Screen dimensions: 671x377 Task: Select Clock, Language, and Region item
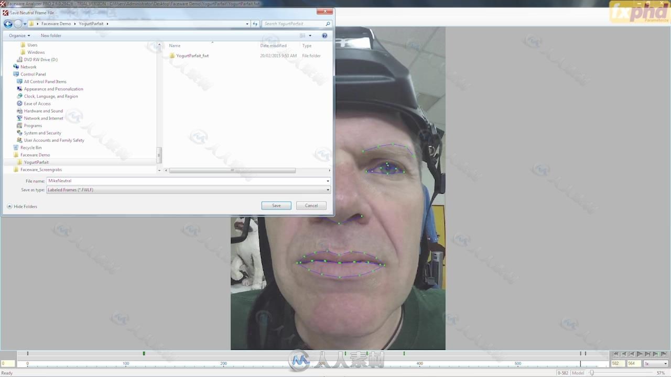(x=51, y=96)
